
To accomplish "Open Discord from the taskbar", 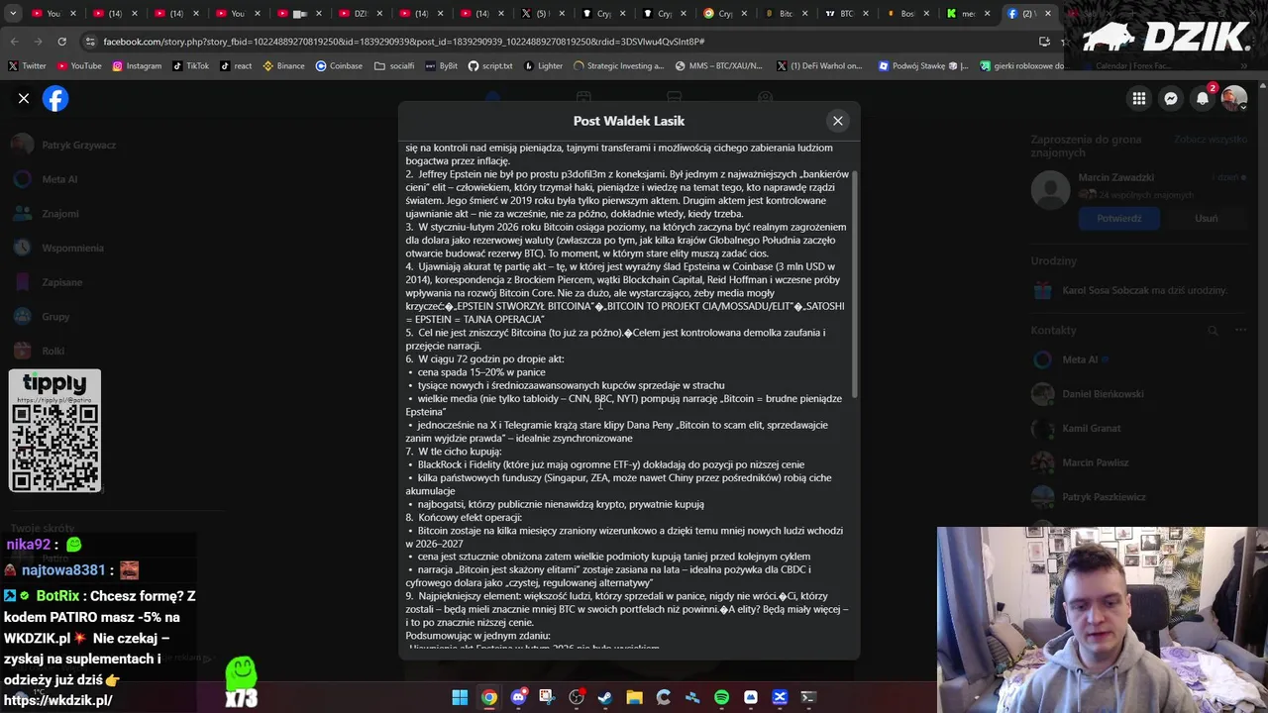I will pyautogui.click(x=518, y=697).
